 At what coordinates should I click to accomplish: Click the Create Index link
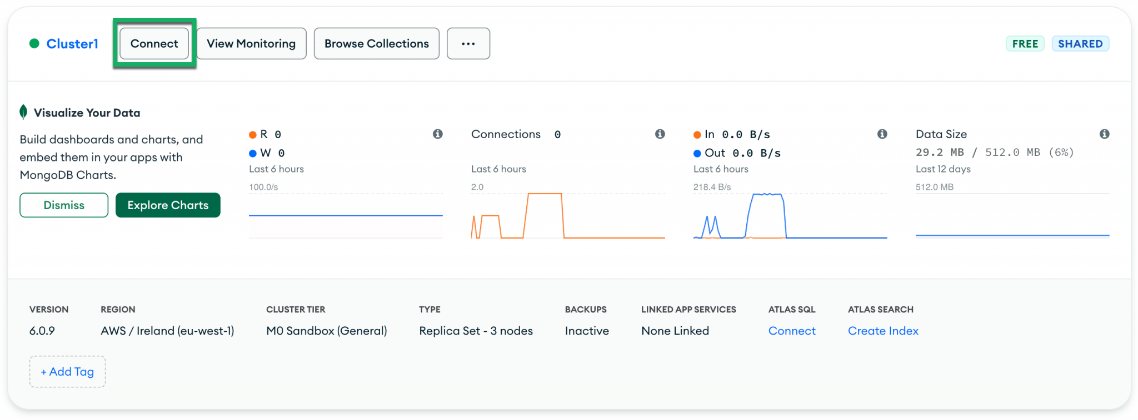(x=883, y=331)
